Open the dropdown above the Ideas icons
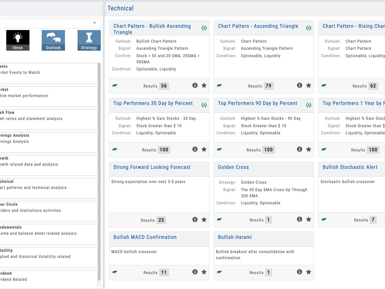 [x=94, y=23]
